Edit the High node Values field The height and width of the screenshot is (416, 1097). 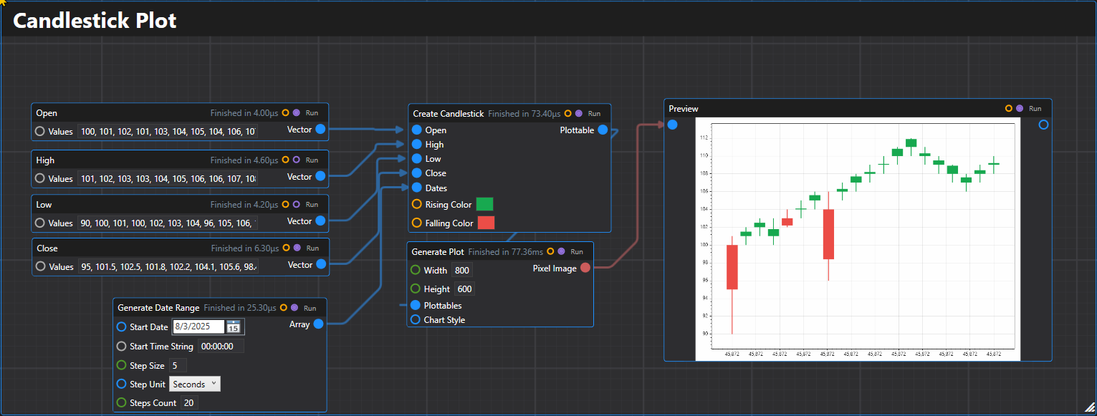point(168,178)
